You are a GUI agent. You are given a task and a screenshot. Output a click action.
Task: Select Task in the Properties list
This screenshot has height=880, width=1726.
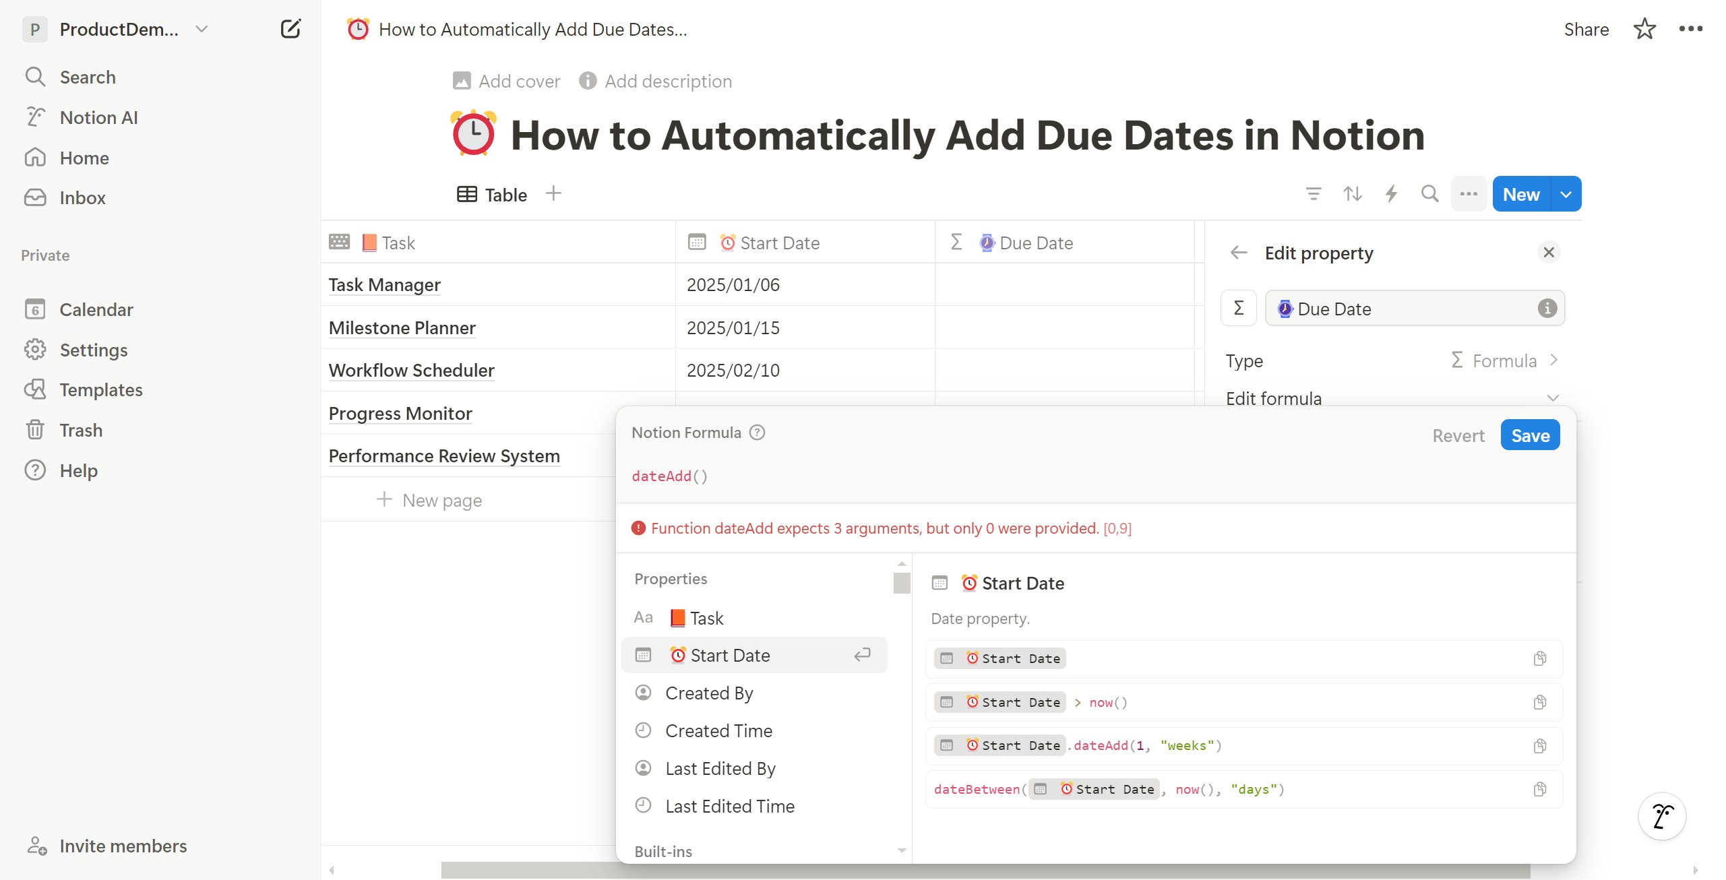tap(754, 618)
